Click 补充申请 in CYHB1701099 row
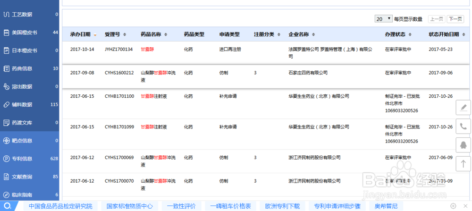Image resolution: width=472 pixels, height=211 pixels. [228, 127]
